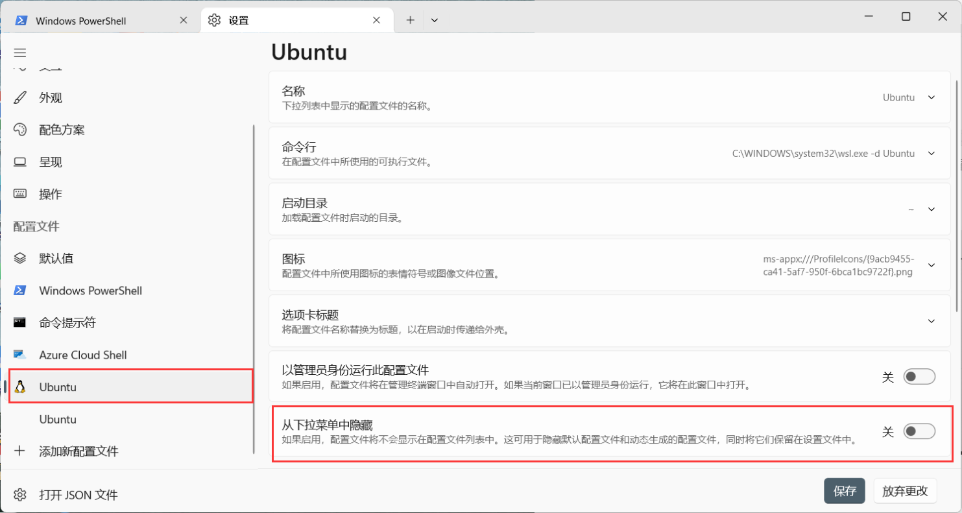Open the hamburger navigation menu

coord(20,53)
